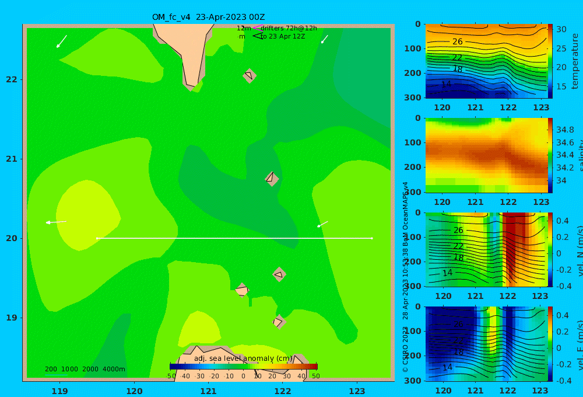
Task: Click the white transect line along 20°N
Action: tap(234, 238)
